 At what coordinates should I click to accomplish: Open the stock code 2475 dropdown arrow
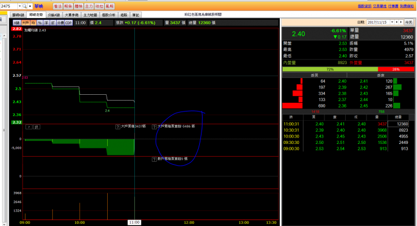tap(20, 6)
